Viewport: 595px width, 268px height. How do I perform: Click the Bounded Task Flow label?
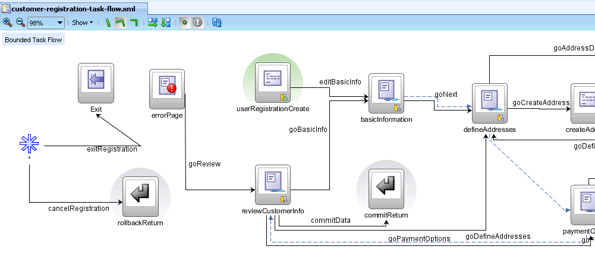(33, 40)
